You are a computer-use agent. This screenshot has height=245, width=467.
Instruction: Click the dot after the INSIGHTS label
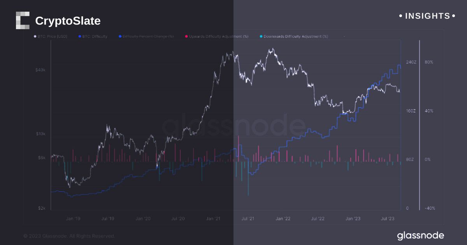tap(453, 16)
